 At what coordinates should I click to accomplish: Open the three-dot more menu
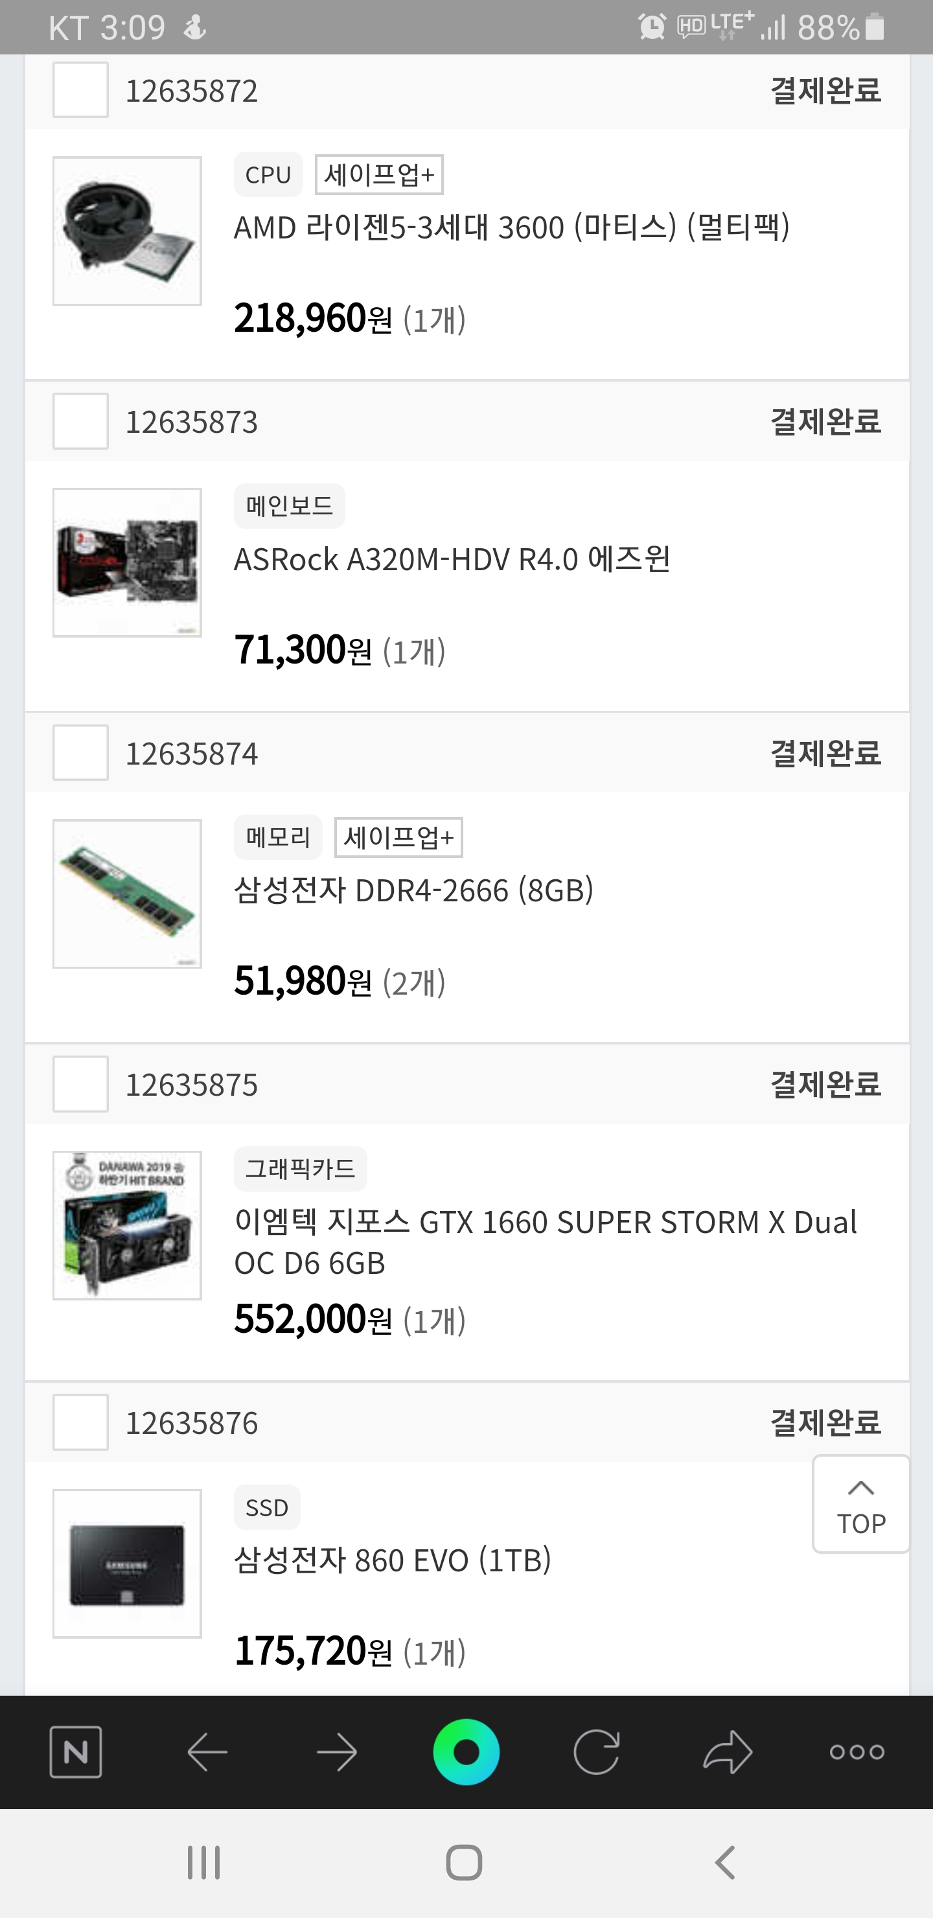(857, 1751)
